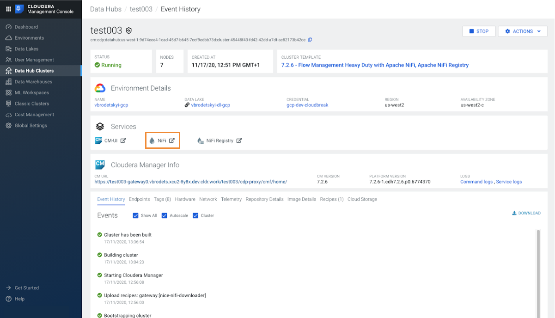Click the Help question mark icon
The height and width of the screenshot is (318, 555).
tap(8, 299)
